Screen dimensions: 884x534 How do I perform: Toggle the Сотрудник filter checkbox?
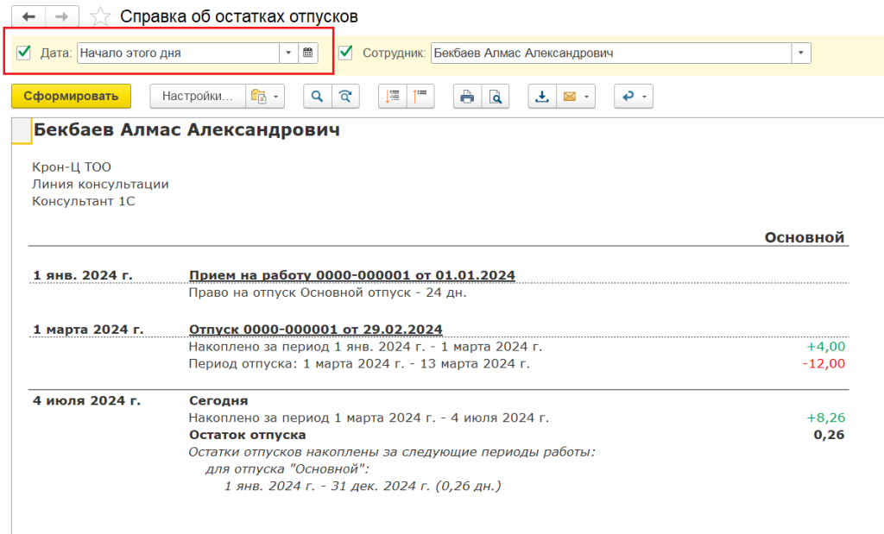[346, 53]
